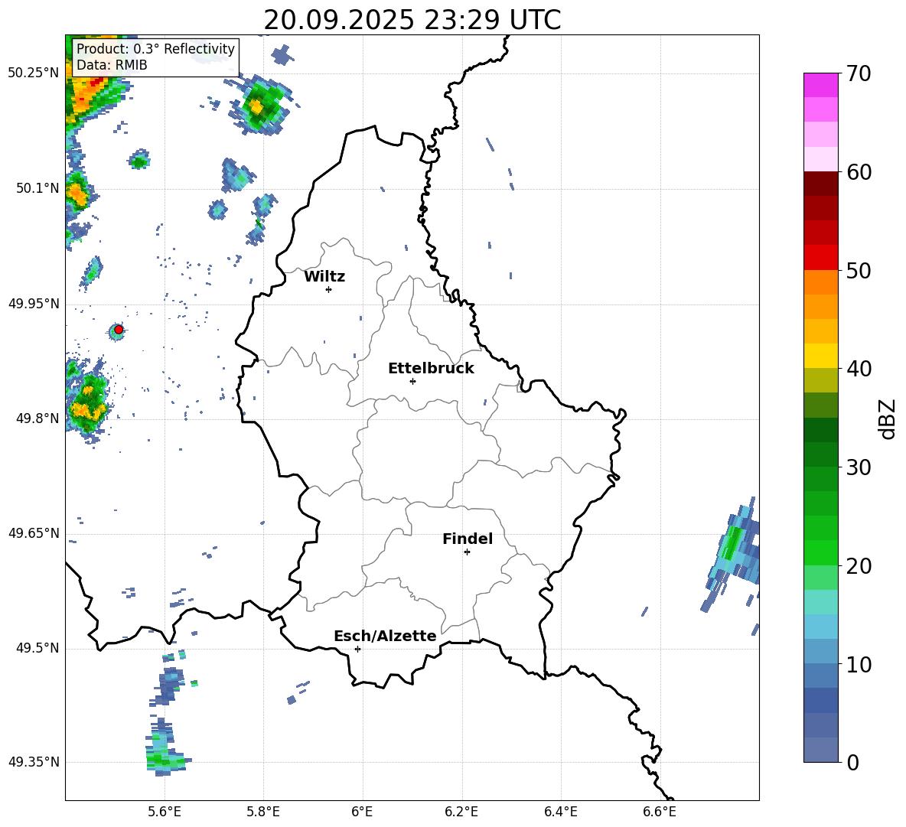Click the 'Data: RMIB' text
Image resolution: width=906 pixels, height=827 pixels.
point(112,65)
